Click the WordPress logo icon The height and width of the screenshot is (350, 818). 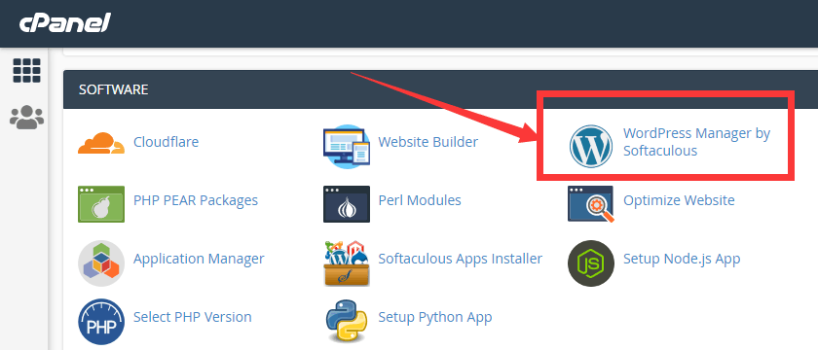590,147
